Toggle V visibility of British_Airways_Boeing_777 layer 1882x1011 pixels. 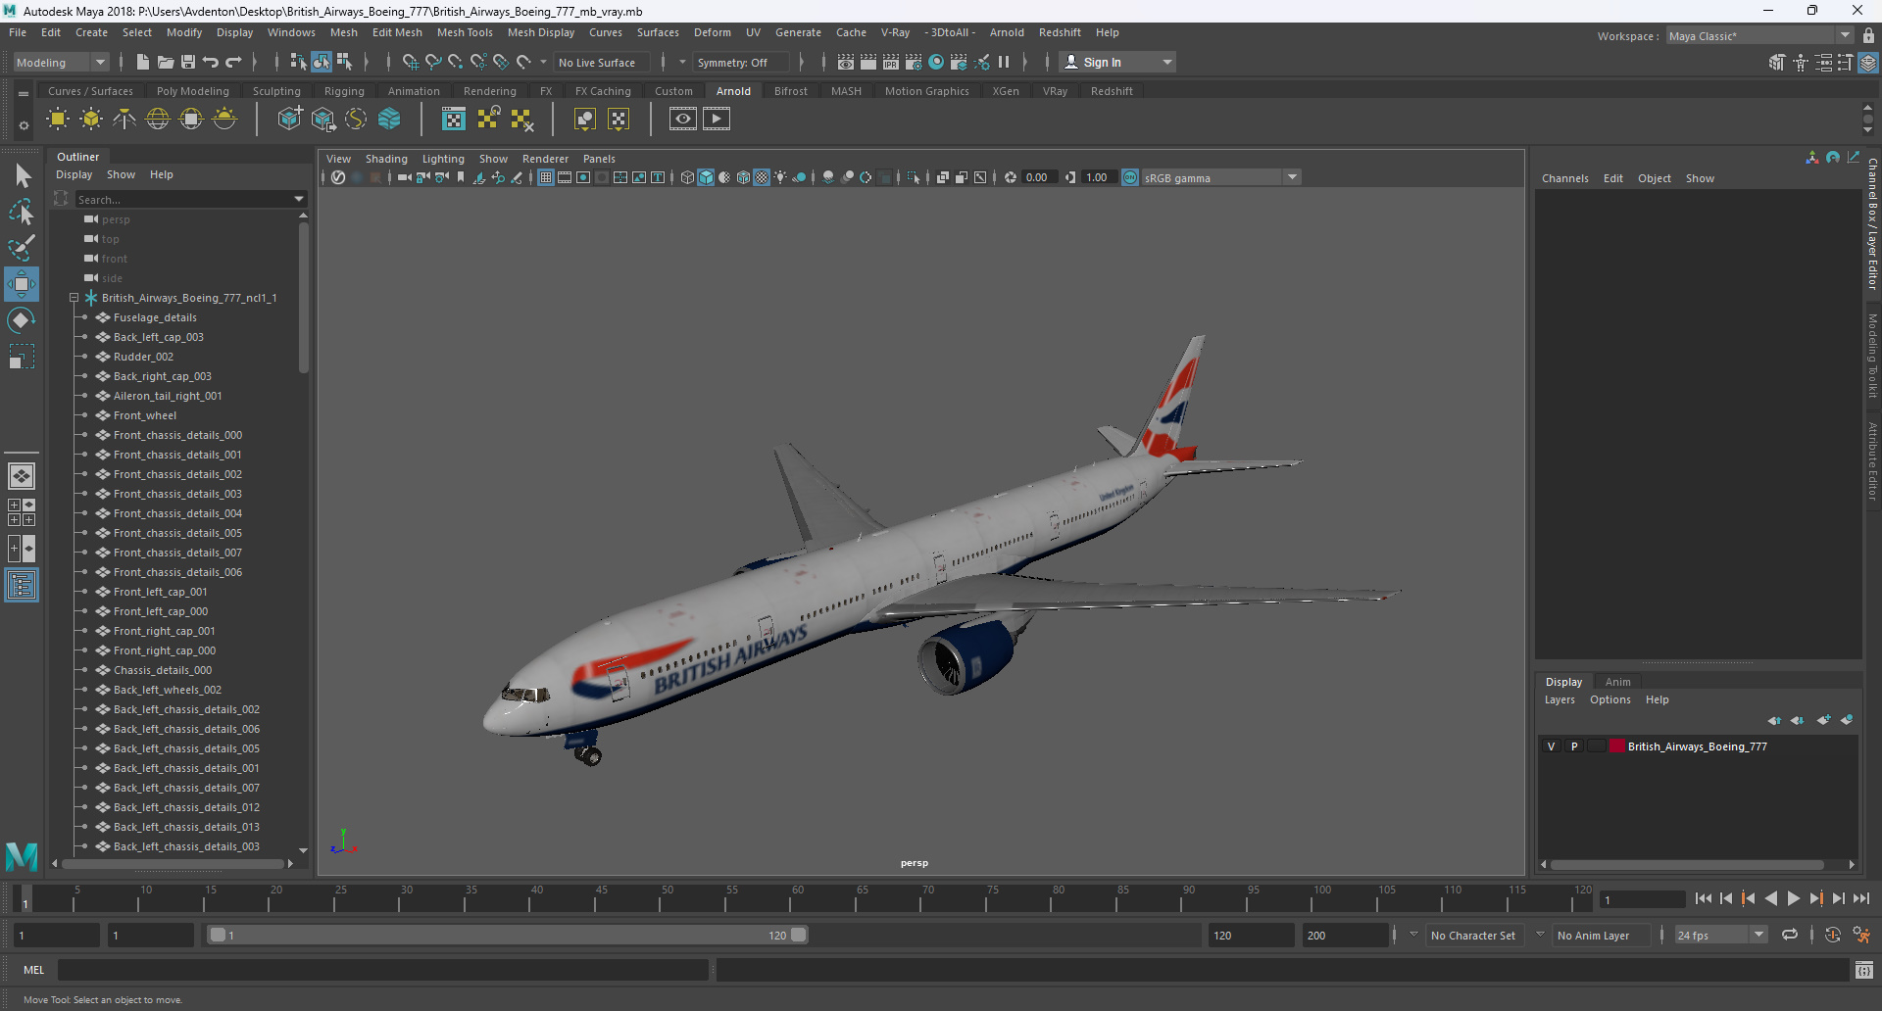coord(1551,746)
